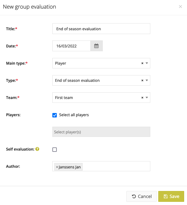Clear the First team selection with x

pos(142,98)
